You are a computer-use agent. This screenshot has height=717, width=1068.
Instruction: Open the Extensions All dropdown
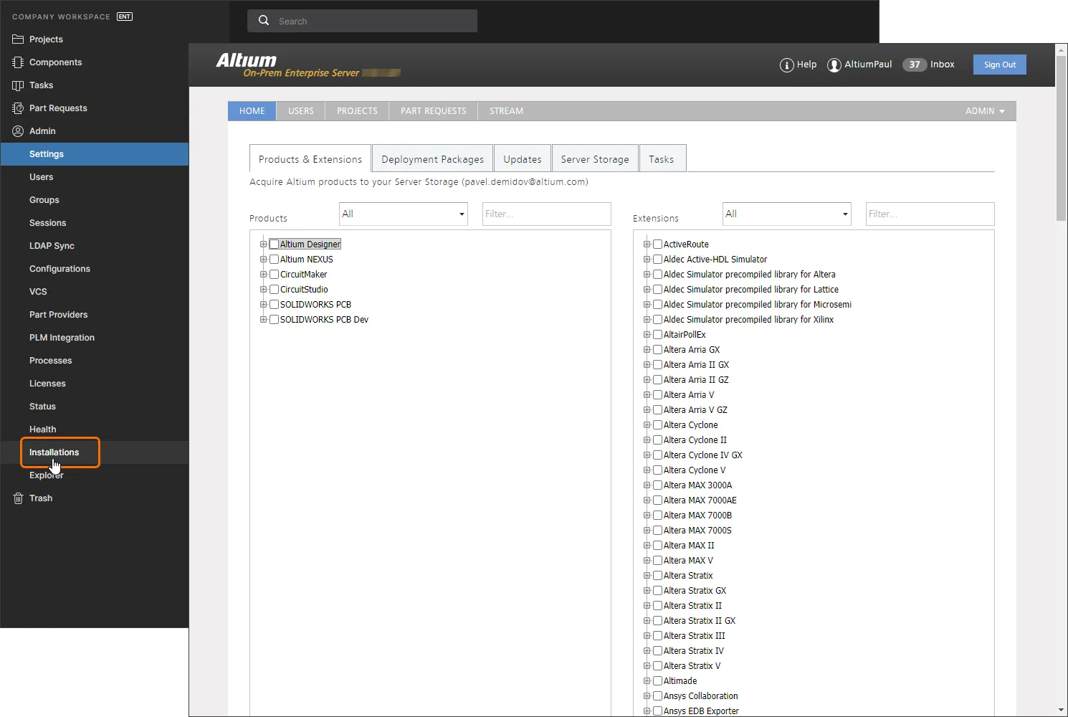[x=787, y=214]
